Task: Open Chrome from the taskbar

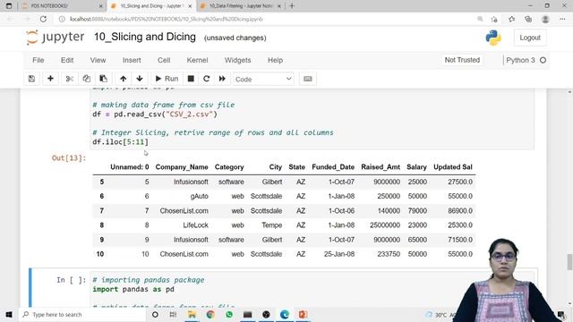Action: tap(210, 314)
